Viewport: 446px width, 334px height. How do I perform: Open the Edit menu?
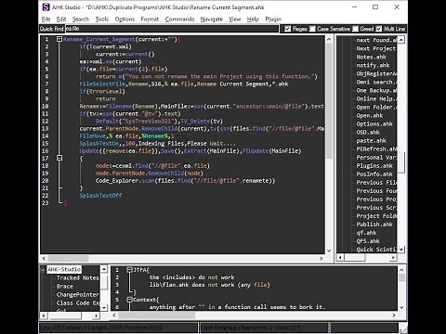tap(61, 19)
